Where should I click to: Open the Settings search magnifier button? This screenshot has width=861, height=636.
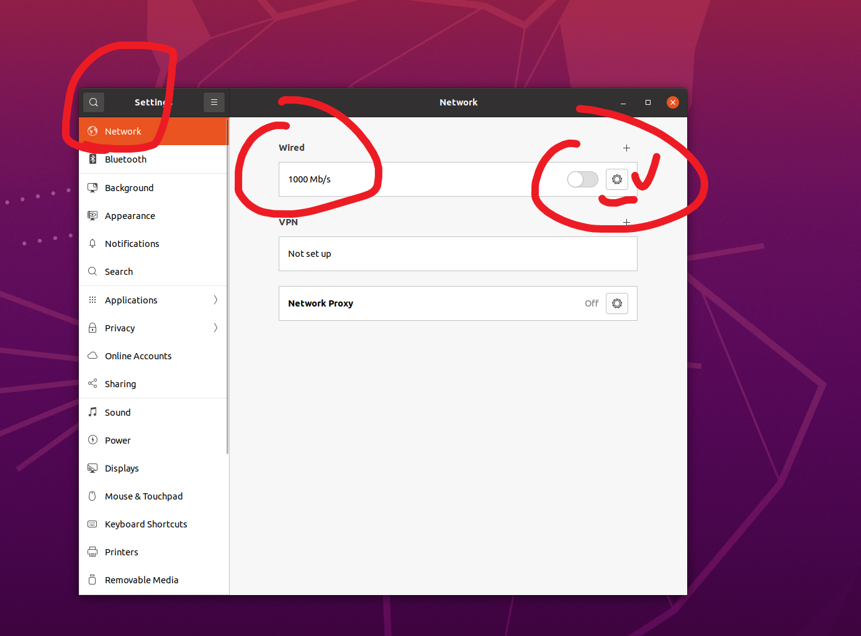pyautogui.click(x=94, y=102)
